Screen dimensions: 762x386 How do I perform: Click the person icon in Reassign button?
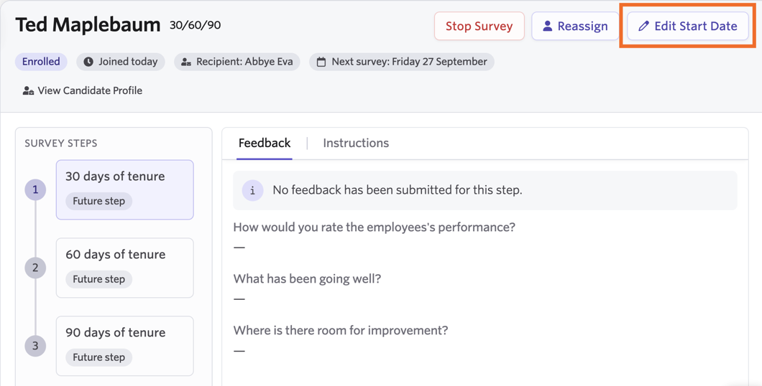click(x=547, y=26)
